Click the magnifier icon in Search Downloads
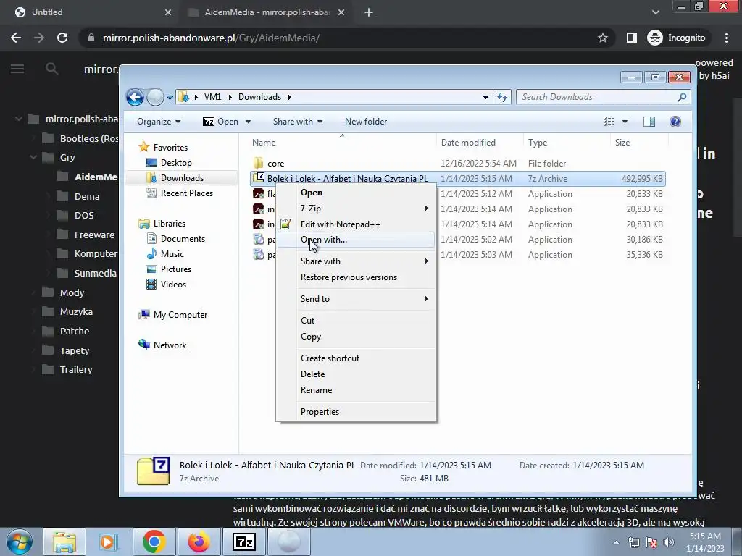The height and width of the screenshot is (556, 742). click(x=682, y=97)
